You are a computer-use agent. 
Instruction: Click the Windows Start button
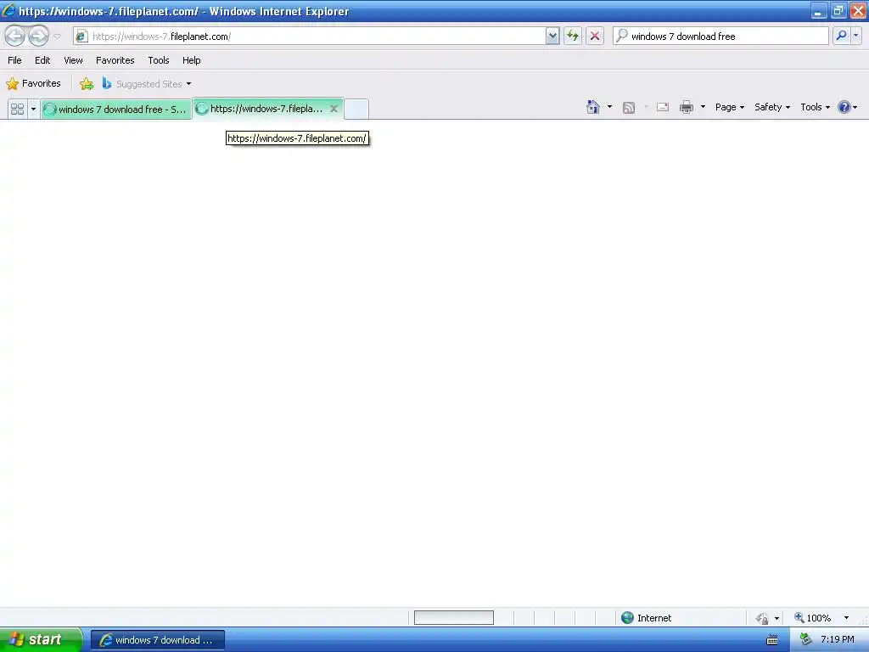40,640
